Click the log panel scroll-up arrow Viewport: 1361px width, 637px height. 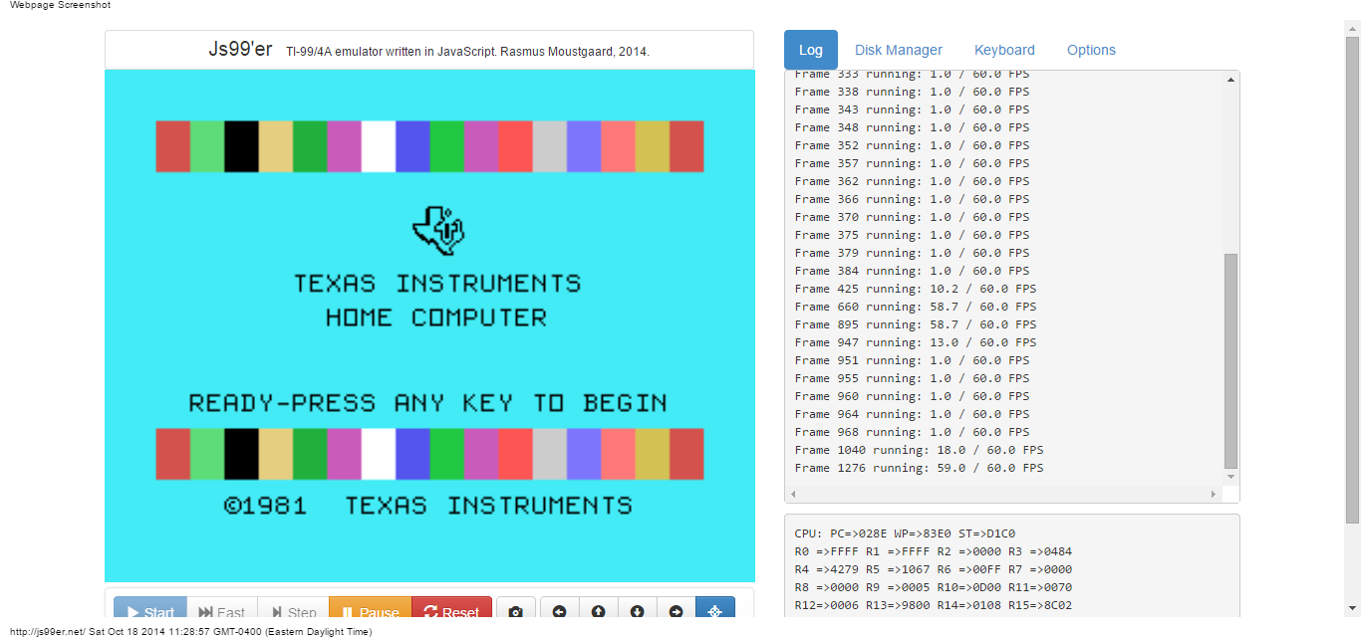(1230, 80)
